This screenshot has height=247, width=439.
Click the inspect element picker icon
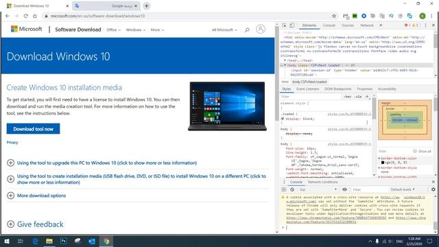coord(284,25)
